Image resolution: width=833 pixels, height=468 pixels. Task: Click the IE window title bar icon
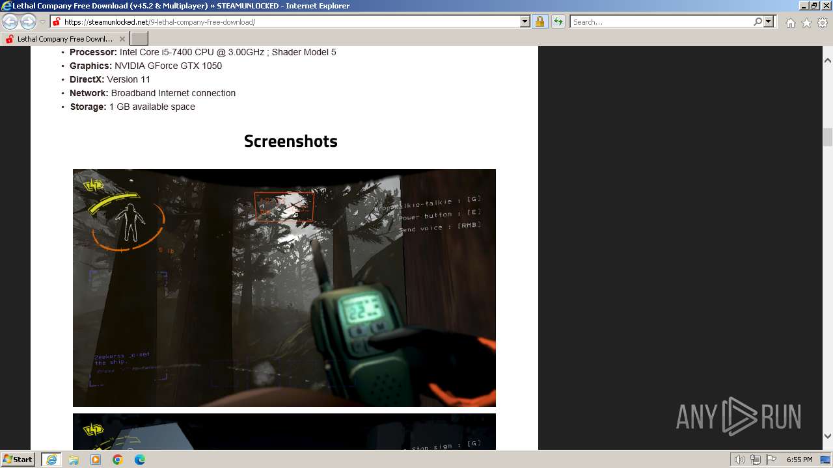coord(7,6)
